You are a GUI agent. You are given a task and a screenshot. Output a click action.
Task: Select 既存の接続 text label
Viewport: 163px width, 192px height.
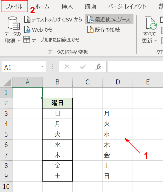click(x=107, y=30)
